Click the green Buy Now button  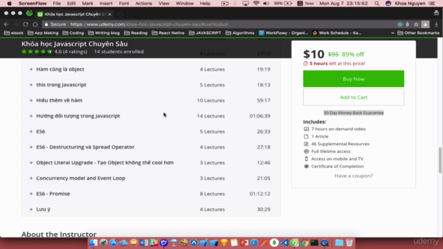click(354, 79)
